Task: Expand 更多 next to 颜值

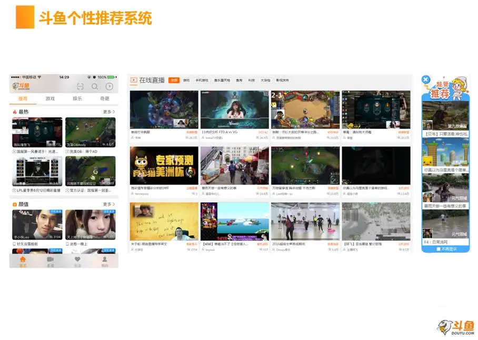Action: point(109,204)
